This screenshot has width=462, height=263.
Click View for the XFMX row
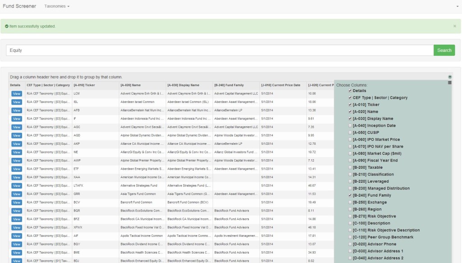click(17, 228)
